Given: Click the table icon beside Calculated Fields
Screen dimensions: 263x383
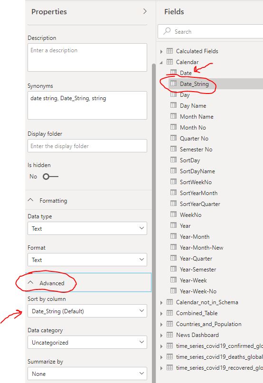Looking at the screenshot, I should pos(169,51).
